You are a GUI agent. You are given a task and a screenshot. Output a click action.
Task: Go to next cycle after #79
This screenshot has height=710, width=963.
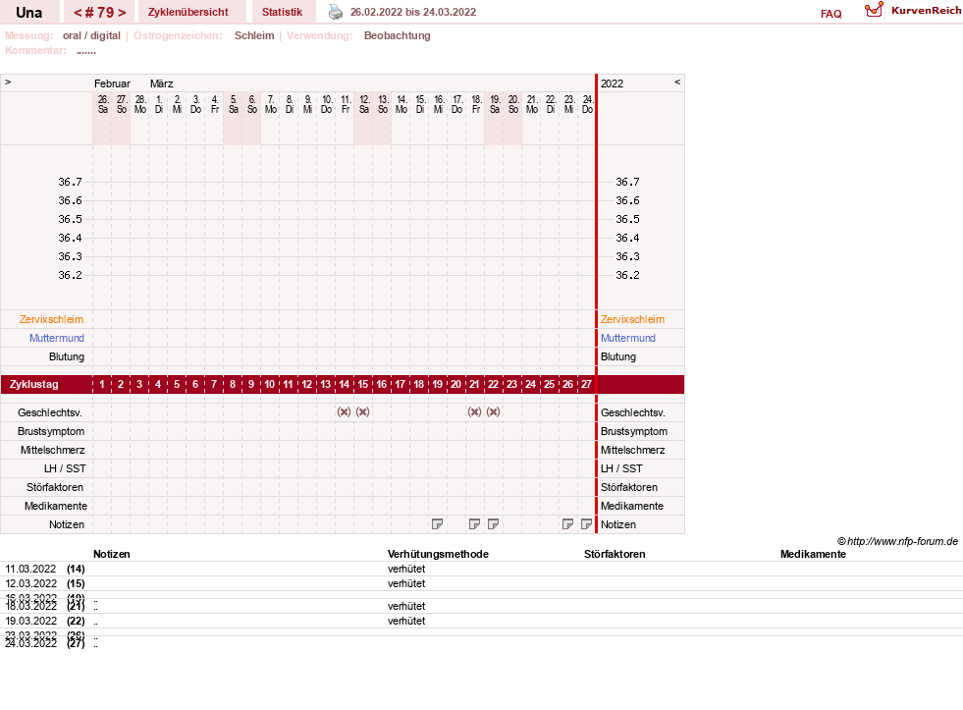[122, 13]
